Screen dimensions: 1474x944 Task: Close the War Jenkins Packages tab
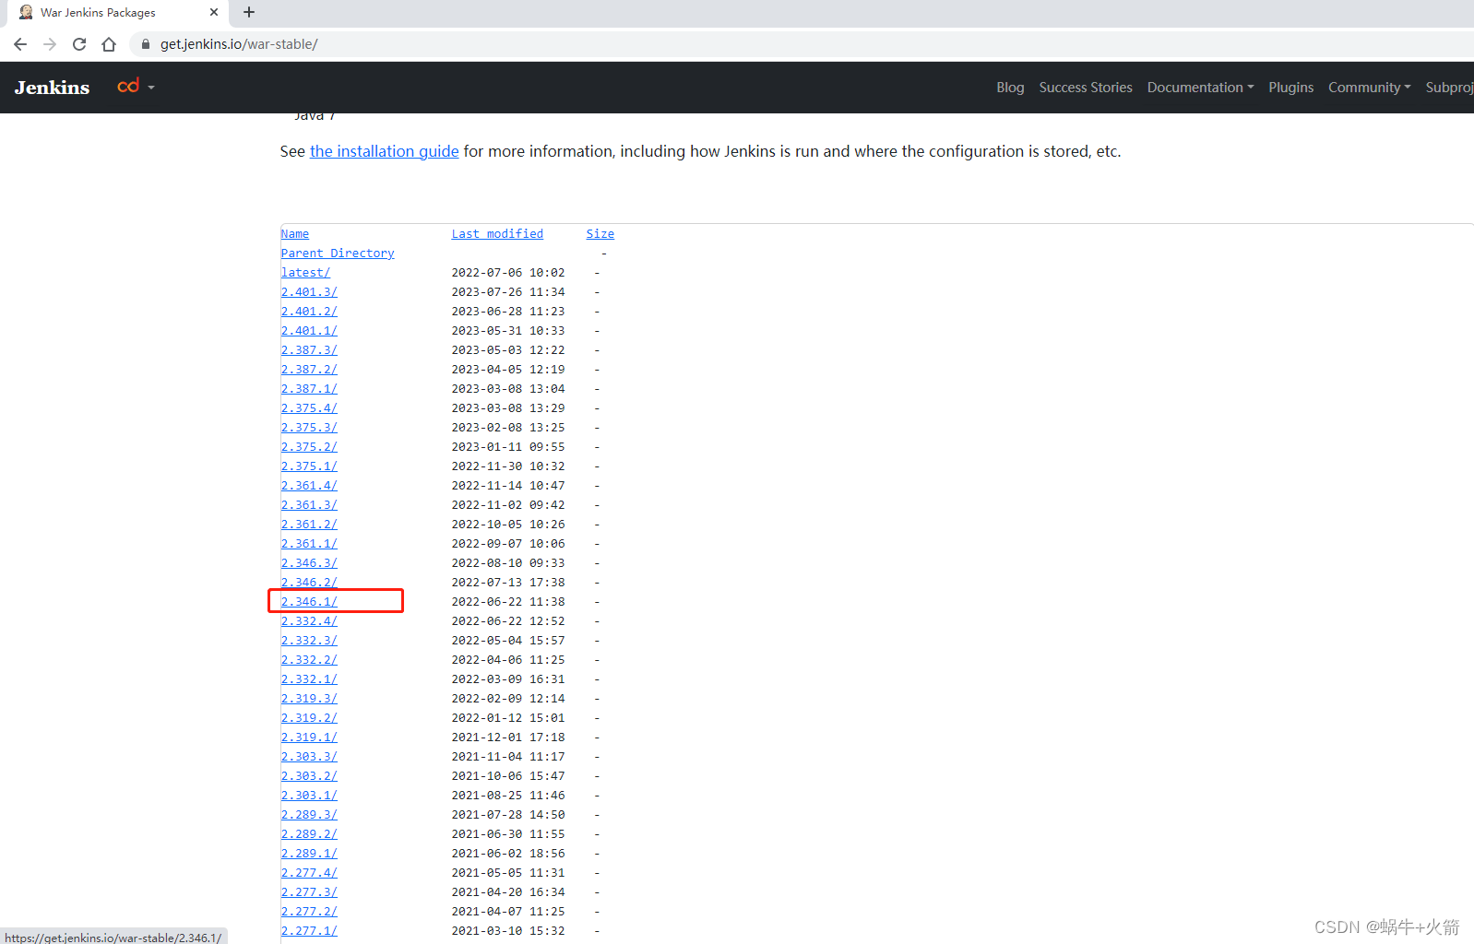click(214, 12)
